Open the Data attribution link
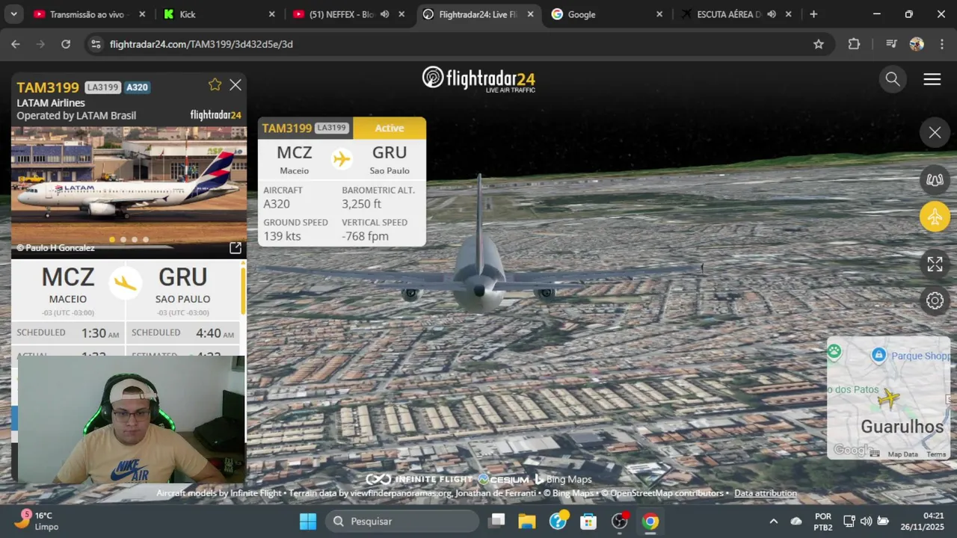Screen dimensions: 957x538 (x=766, y=493)
